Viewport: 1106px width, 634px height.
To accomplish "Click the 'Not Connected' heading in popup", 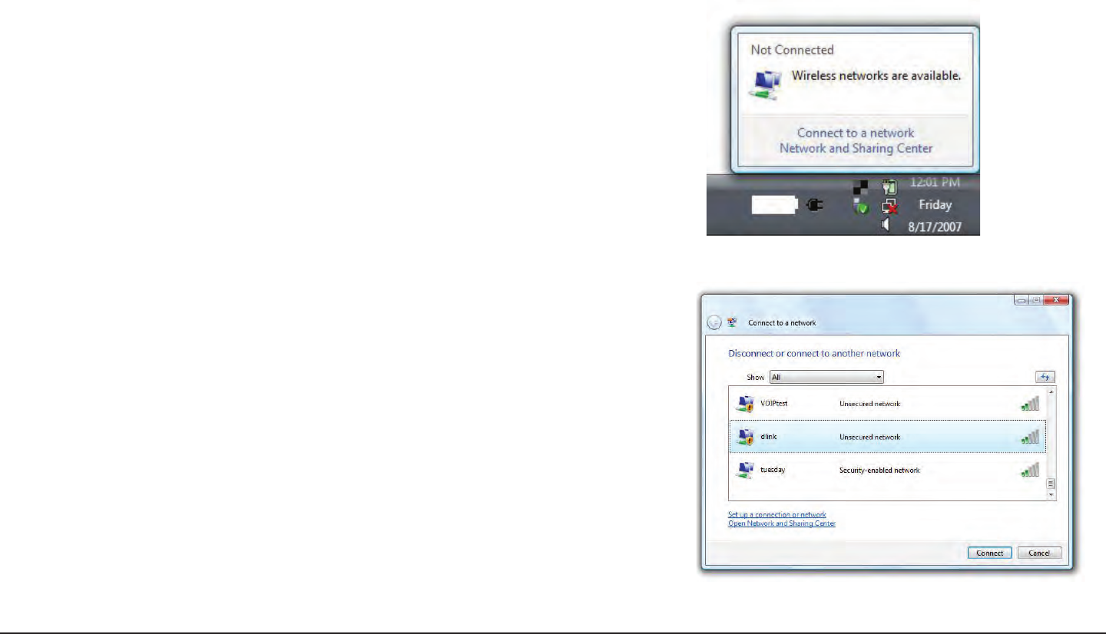I will pos(792,50).
